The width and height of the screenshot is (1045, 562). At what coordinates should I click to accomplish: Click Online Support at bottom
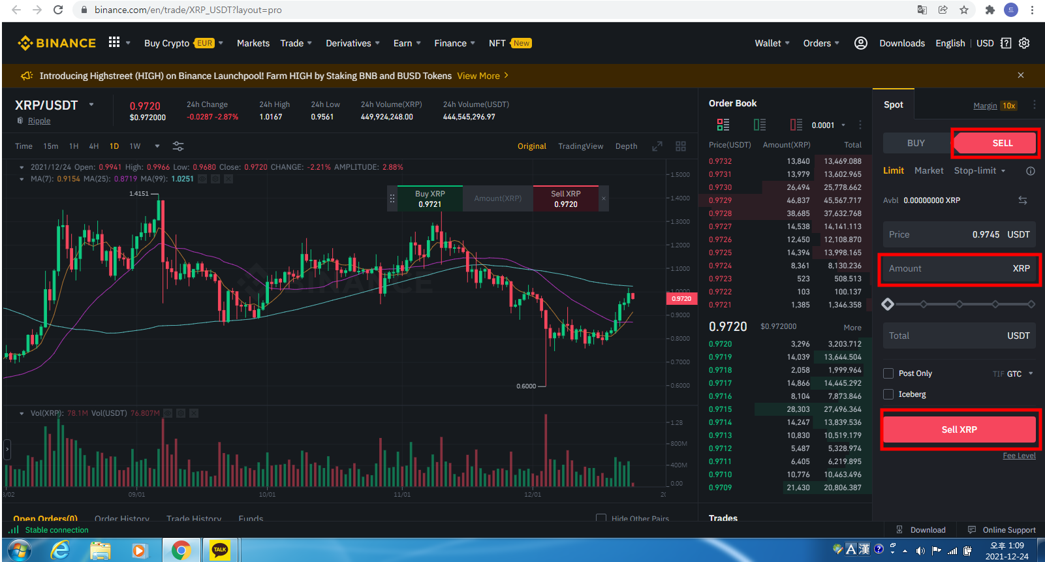click(x=1002, y=530)
